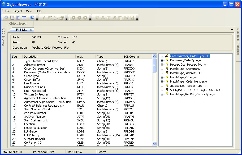
Task: Select the 'Order Type' row in the table
Action: click(32, 76)
